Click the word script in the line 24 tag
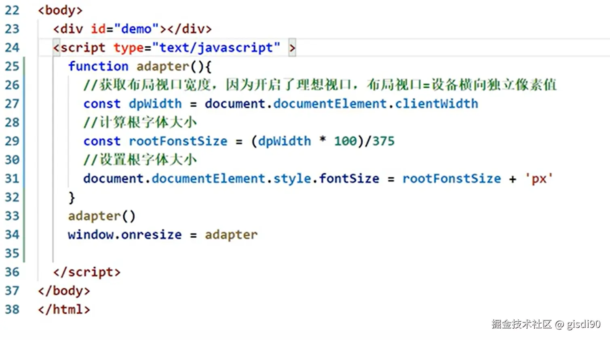Viewport: 610px width, 340px height. click(83, 48)
